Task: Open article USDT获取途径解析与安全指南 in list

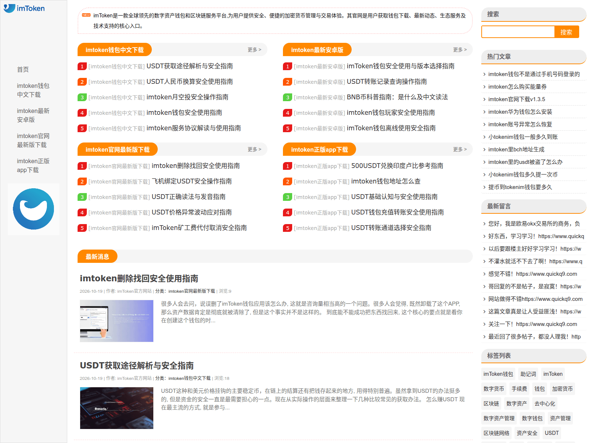Action: pos(189,66)
